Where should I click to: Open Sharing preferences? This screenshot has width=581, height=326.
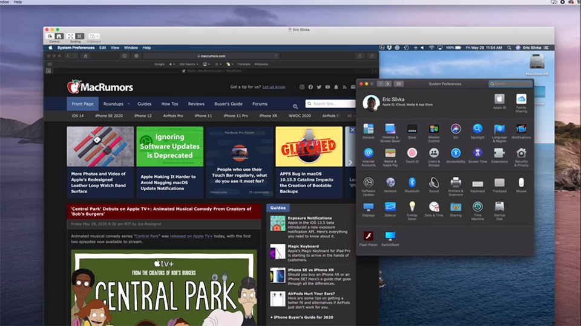(x=456, y=209)
